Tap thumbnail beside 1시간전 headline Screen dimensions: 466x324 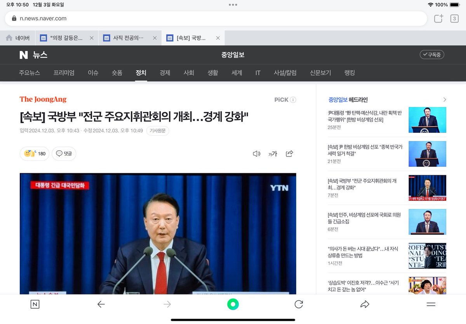coord(427,256)
